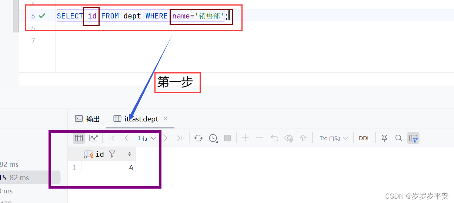Open search in results grid
454x203 pixels.
399,138
